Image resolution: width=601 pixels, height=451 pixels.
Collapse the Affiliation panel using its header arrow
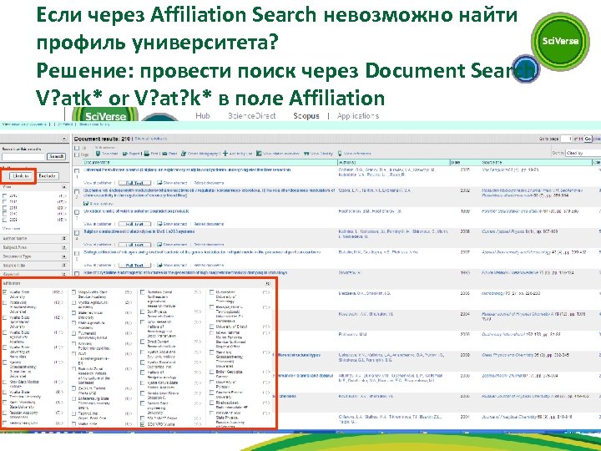[x=268, y=283]
